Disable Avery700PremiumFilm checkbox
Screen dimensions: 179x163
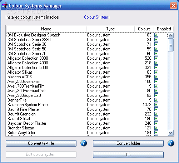click(x=156, y=86)
